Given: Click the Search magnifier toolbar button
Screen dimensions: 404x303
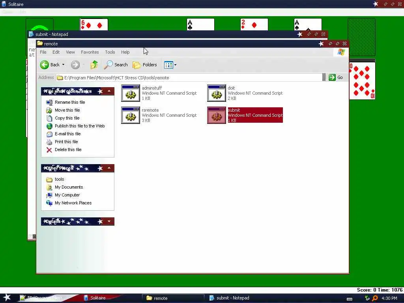Looking at the screenshot, I should (116, 65).
